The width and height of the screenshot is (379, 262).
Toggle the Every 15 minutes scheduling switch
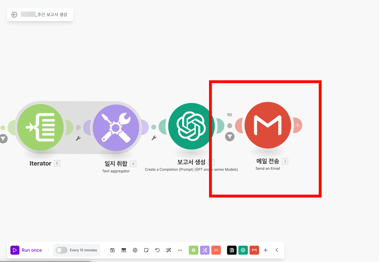tap(61, 250)
